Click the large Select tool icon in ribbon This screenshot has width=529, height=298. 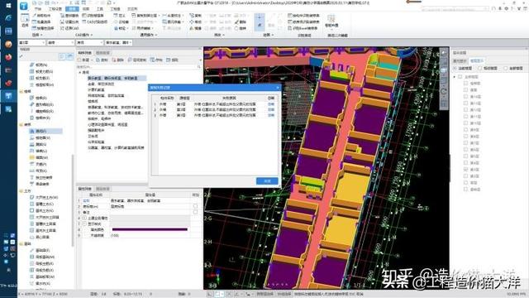point(25,19)
